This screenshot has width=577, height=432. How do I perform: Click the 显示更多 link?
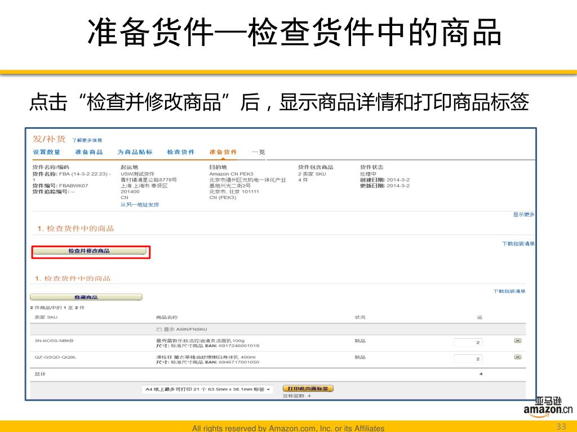pos(523,214)
